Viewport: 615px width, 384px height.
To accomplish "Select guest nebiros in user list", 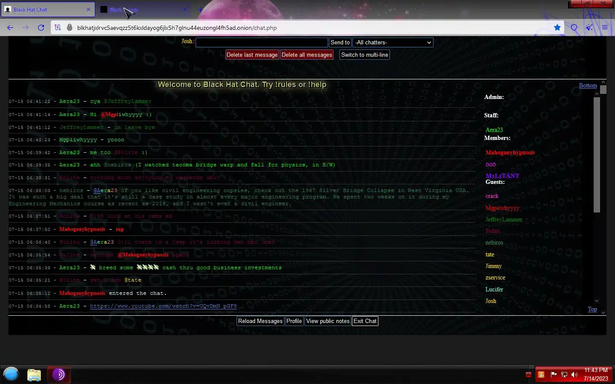I will click(494, 242).
